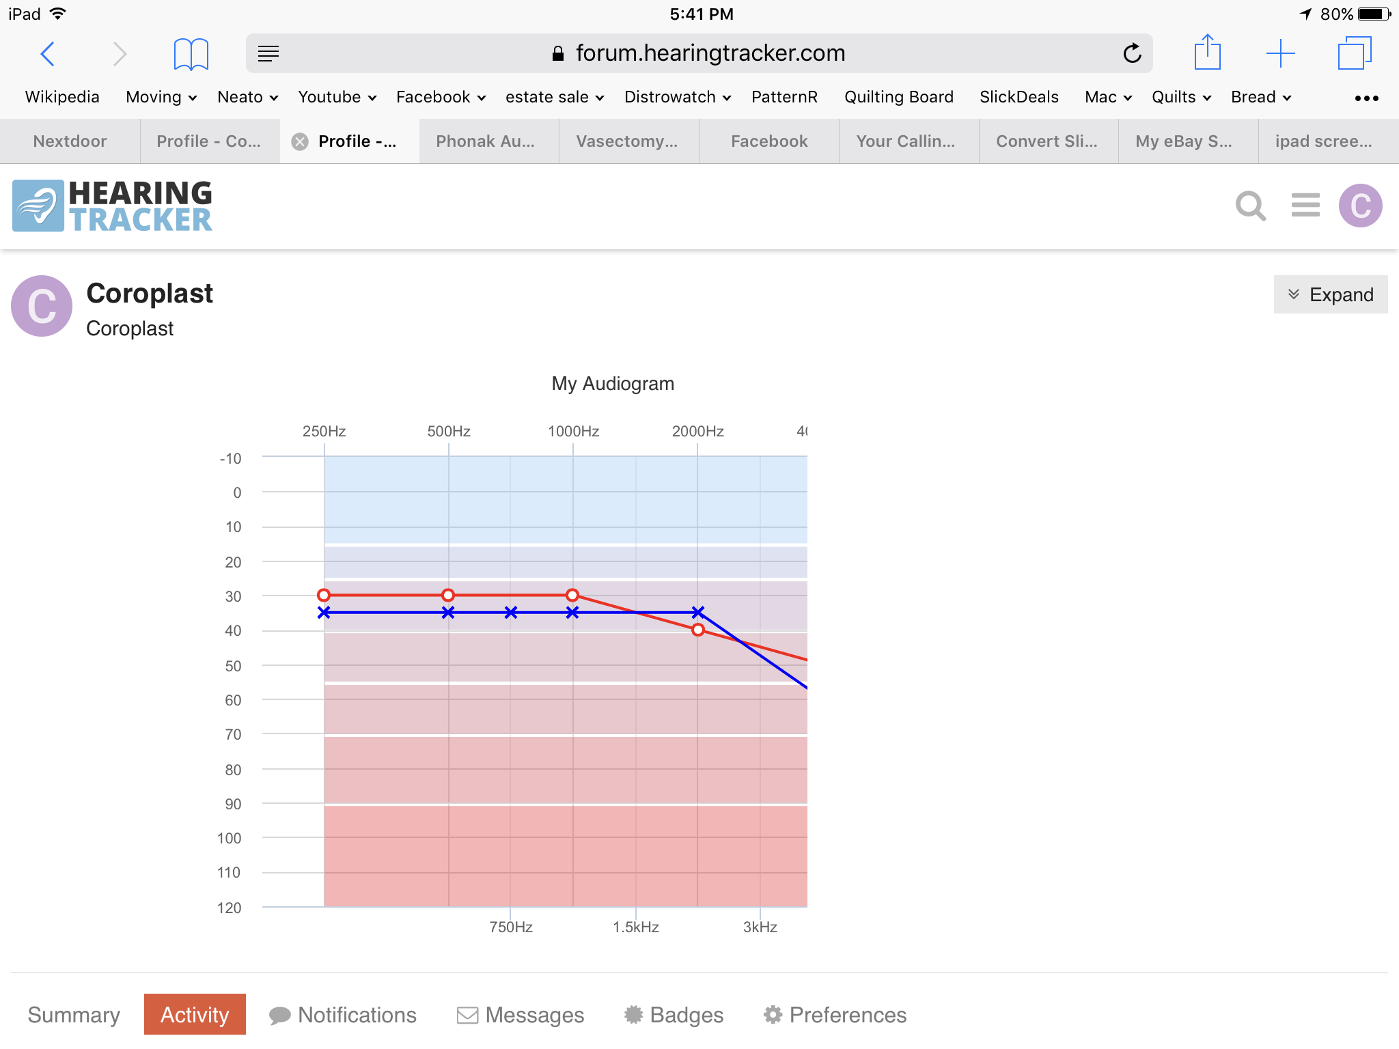1399x1049 pixels.
Task: Tap the forum.hearingtracker.com address field
Action: tap(699, 53)
